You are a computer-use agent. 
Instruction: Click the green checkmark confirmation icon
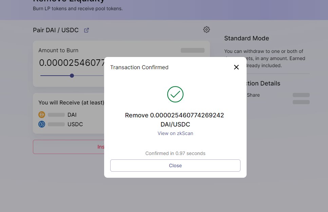[x=175, y=94]
